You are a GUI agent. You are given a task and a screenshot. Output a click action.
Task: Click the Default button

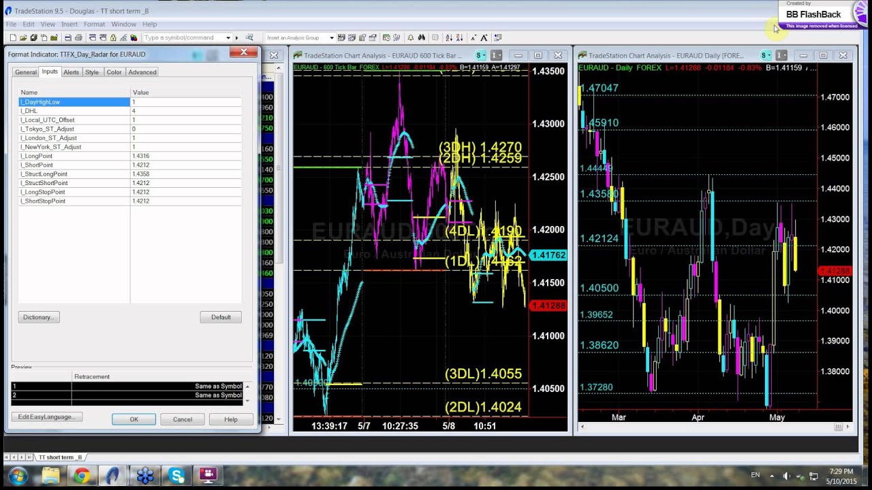click(221, 317)
